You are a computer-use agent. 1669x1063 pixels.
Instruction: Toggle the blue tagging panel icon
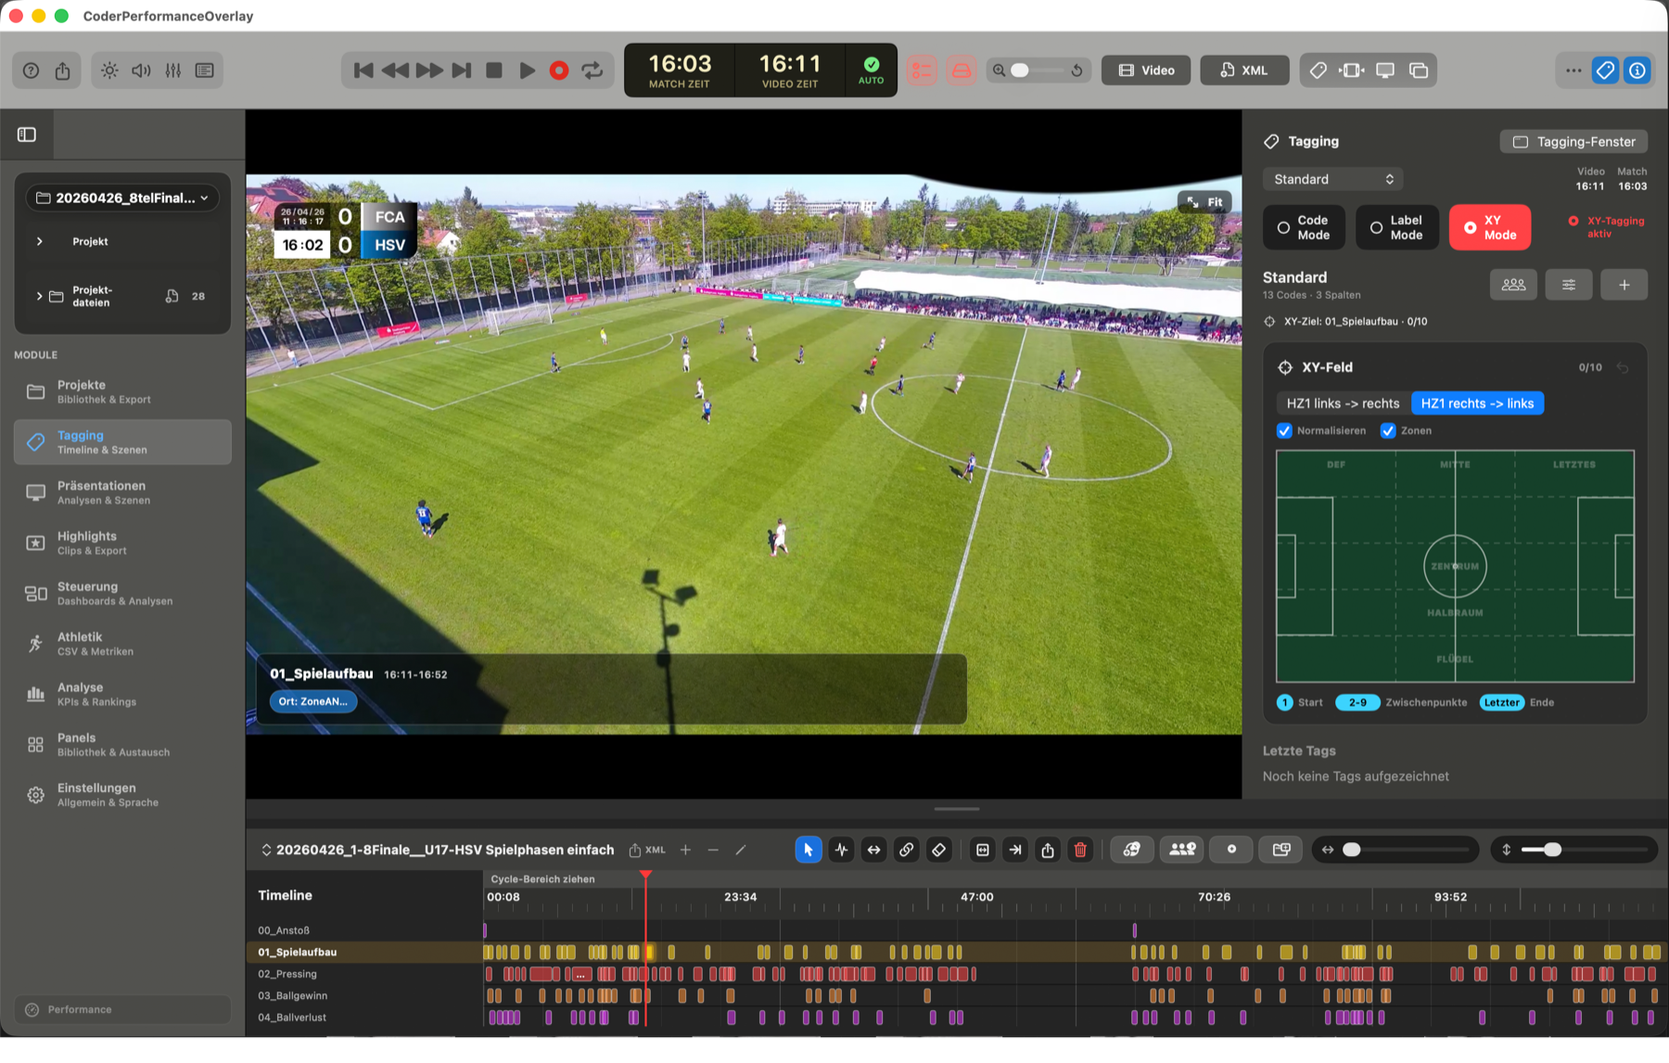pyautogui.click(x=1605, y=70)
